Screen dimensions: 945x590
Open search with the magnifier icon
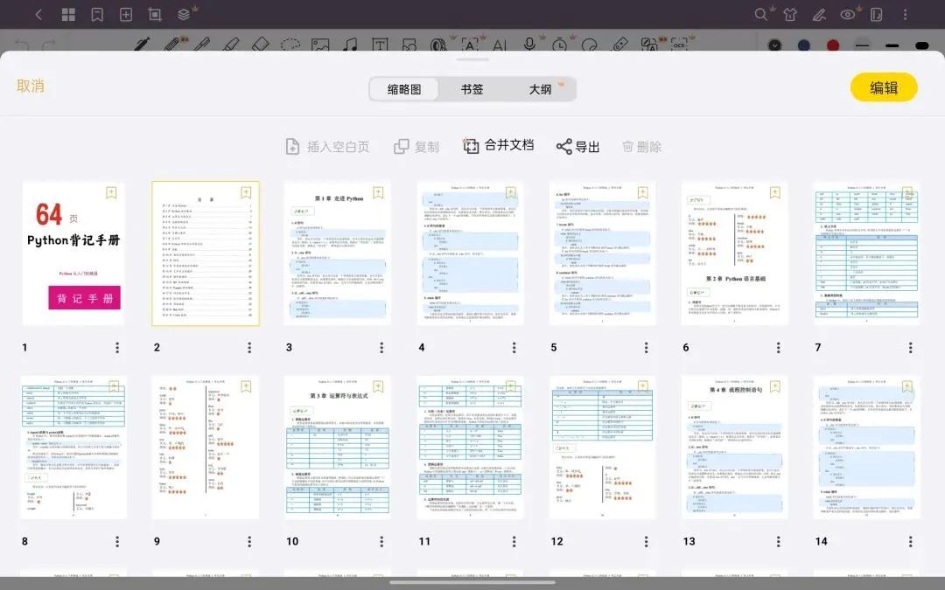pos(761,15)
